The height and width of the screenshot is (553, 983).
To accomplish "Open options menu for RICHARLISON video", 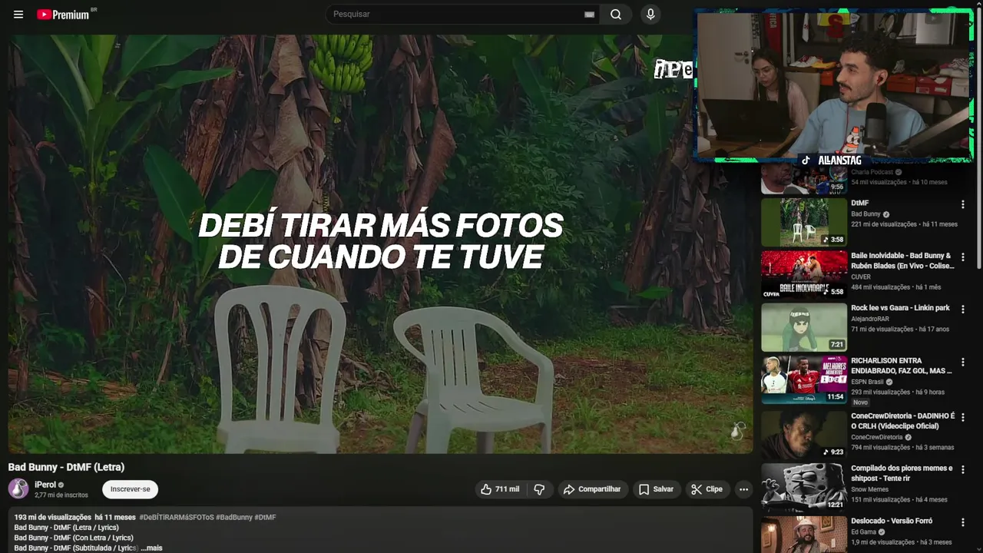I will point(962,362).
